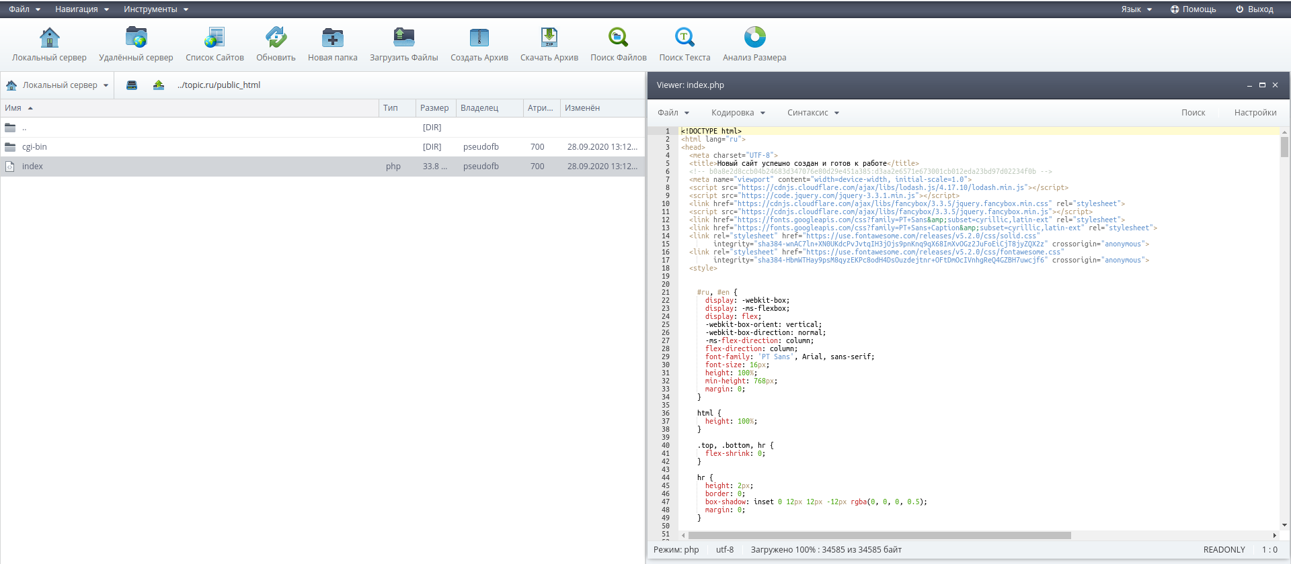Select the cgi-bin folder row

pos(34,147)
